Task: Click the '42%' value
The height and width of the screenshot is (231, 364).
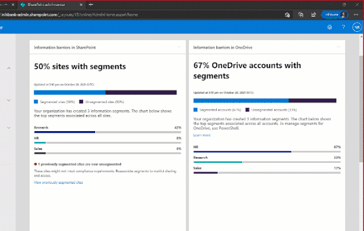Action: click(x=178, y=128)
